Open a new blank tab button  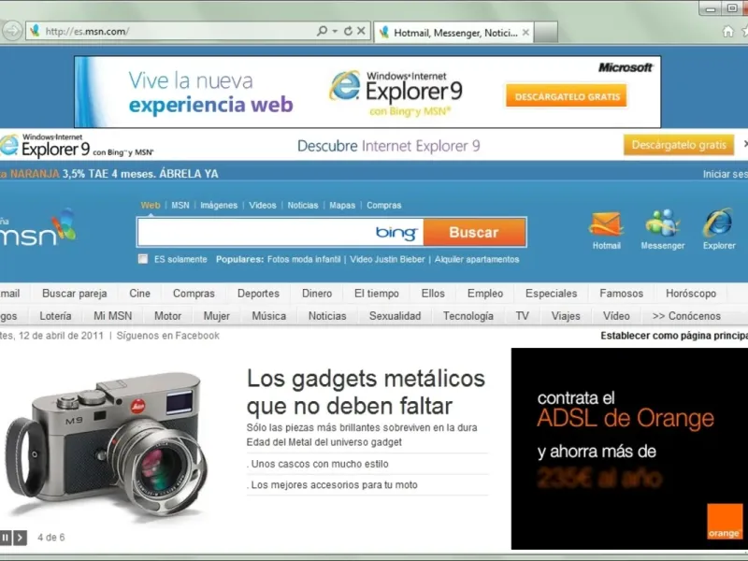click(x=546, y=32)
